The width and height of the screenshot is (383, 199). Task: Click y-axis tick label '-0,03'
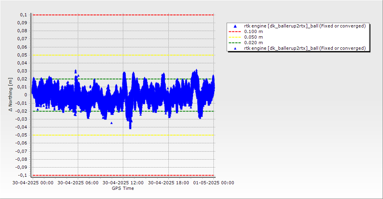tap(21, 119)
